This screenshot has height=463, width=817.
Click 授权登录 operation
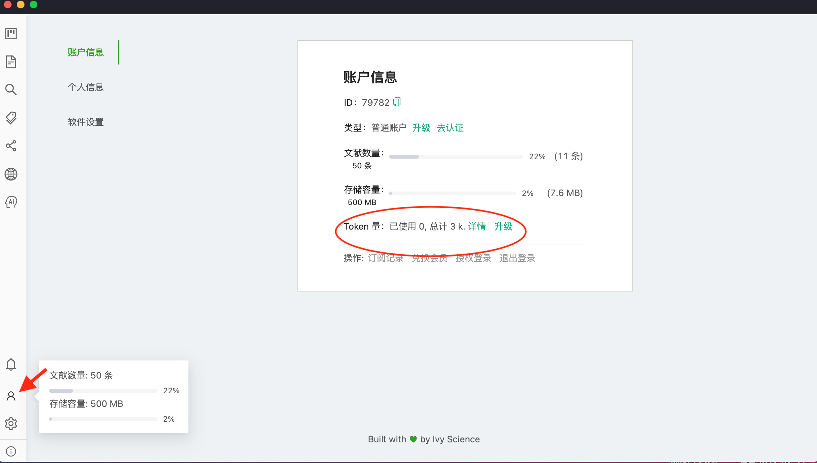tap(474, 258)
